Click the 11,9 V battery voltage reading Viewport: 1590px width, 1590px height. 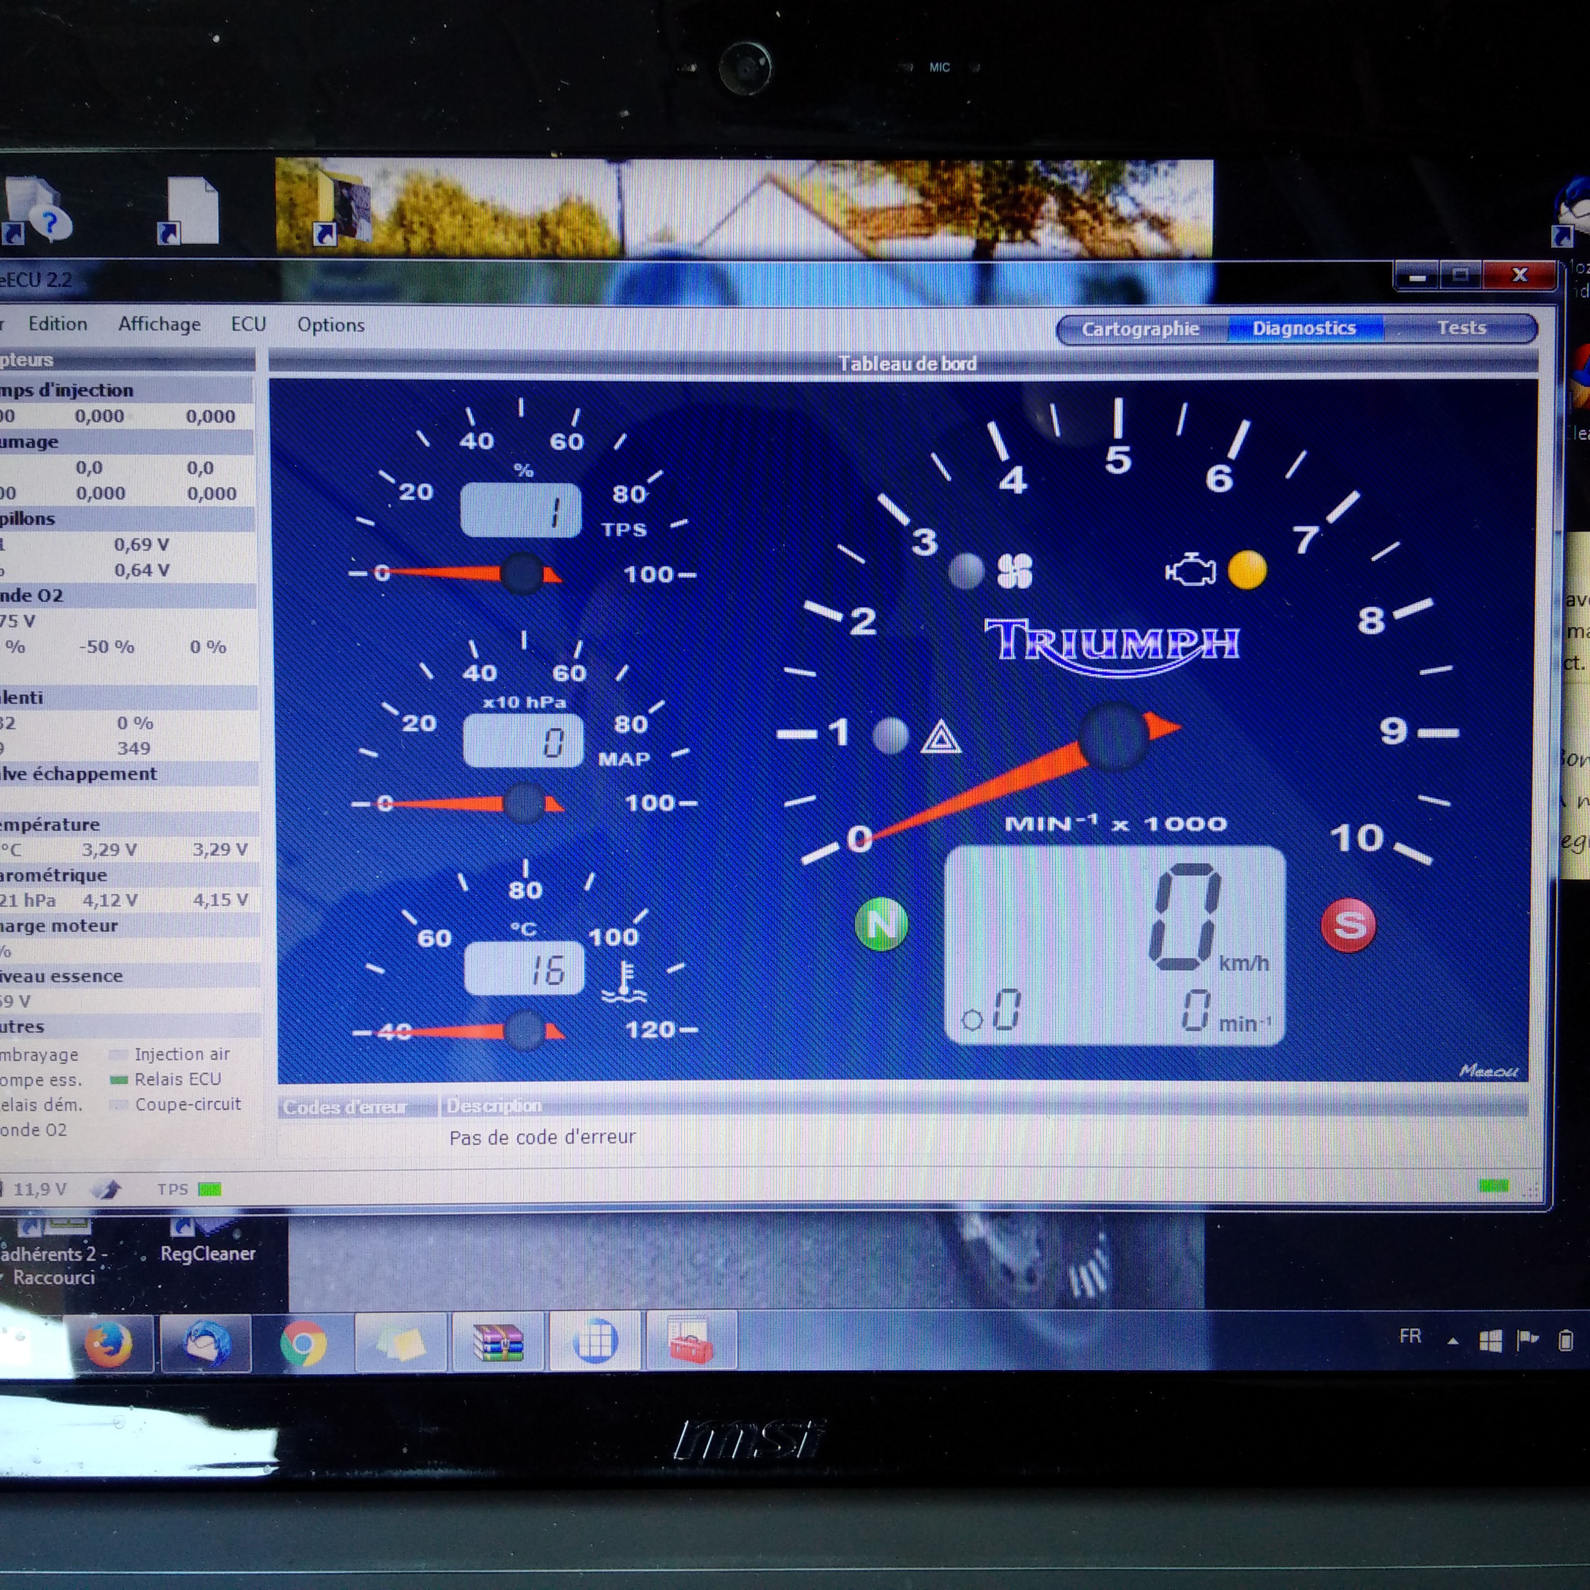[x=40, y=1189]
